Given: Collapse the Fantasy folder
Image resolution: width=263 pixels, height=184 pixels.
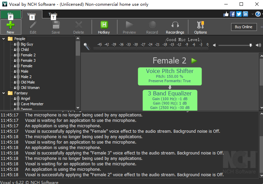Looking at the screenshot, I should 4,93.
